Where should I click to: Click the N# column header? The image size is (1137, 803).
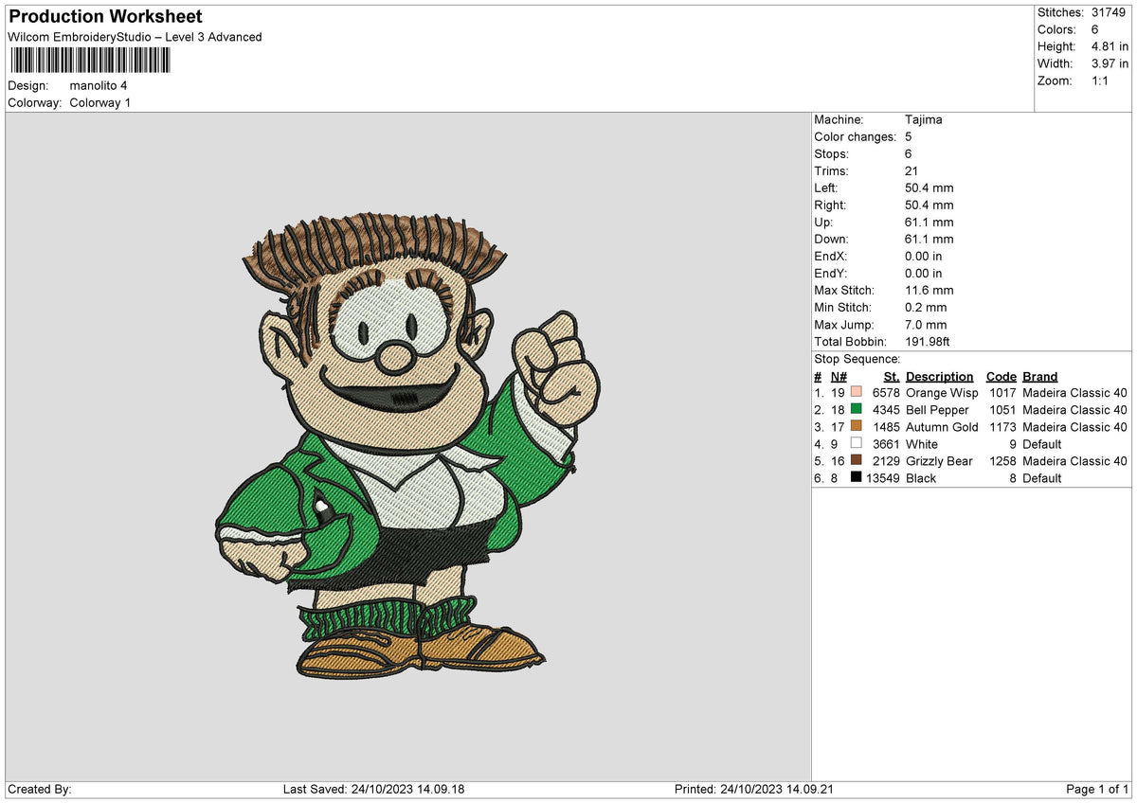coord(839,376)
